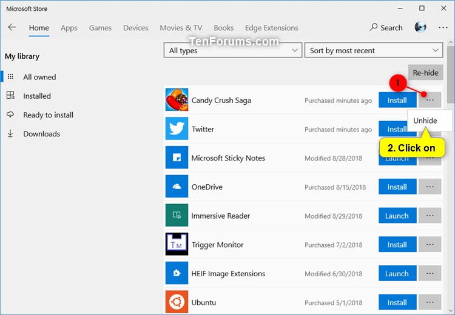
Task: Go back using the back arrow
Action: (x=12, y=27)
